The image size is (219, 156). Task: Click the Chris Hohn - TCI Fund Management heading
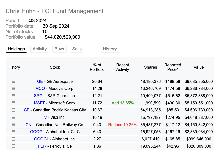click(54, 11)
